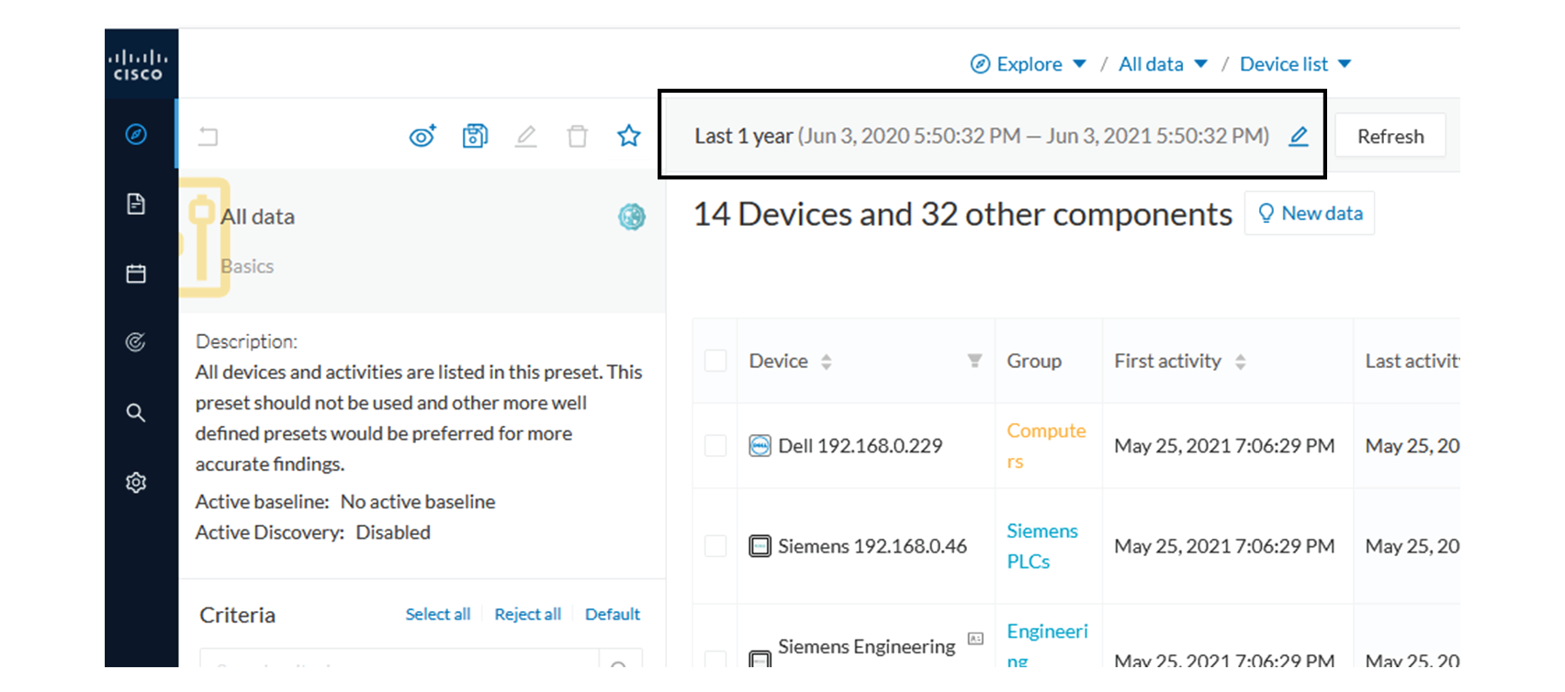The width and height of the screenshot is (1565, 692).
Task: Check the Dell 192.168.0.229 row checkbox
Action: 715,446
